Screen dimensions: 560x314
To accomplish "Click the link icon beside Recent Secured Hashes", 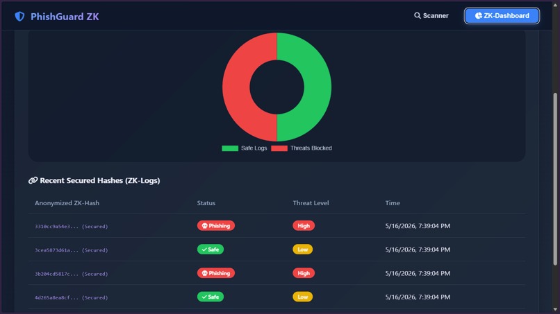I will (x=33, y=180).
